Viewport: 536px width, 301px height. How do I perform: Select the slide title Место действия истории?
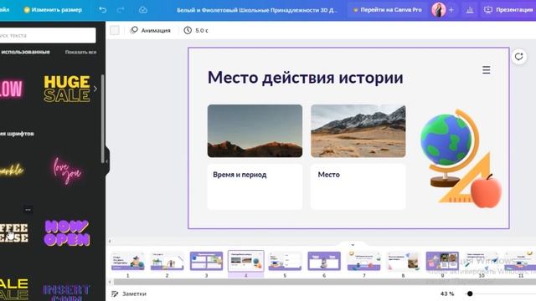point(305,78)
